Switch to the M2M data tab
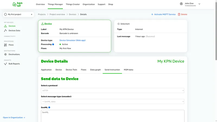The width and height of the screenshot is (217, 122). coord(128,70)
